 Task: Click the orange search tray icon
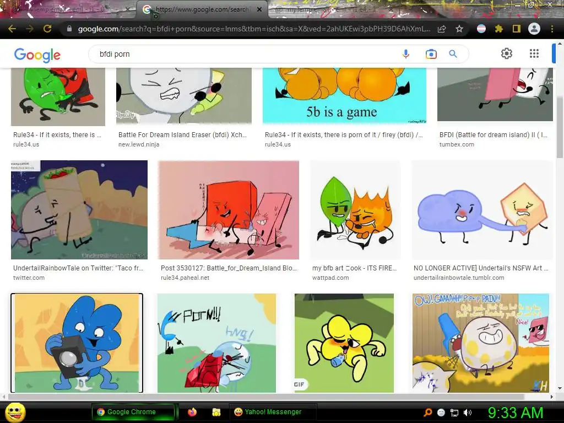[x=428, y=413]
